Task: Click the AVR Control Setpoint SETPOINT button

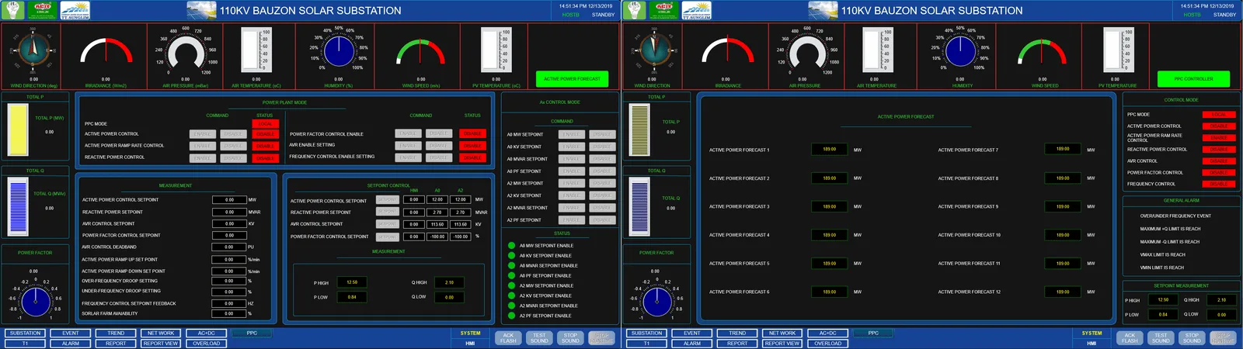Action: point(387,224)
